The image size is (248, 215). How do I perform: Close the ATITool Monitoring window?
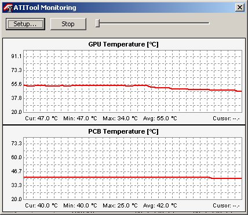point(240,8)
